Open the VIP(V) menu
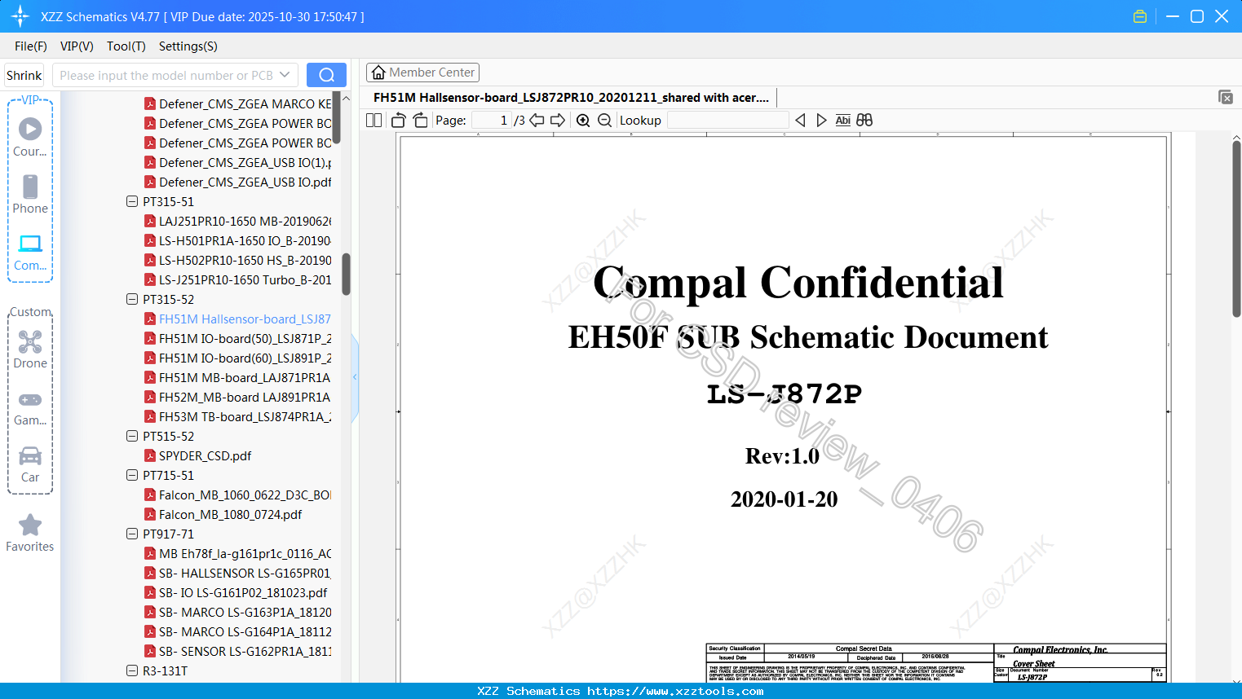The width and height of the screenshot is (1242, 699). click(x=77, y=46)
